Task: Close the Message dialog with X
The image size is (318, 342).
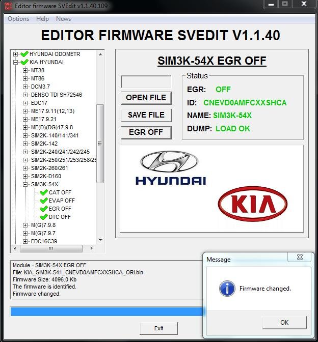Action: [300, 257]
